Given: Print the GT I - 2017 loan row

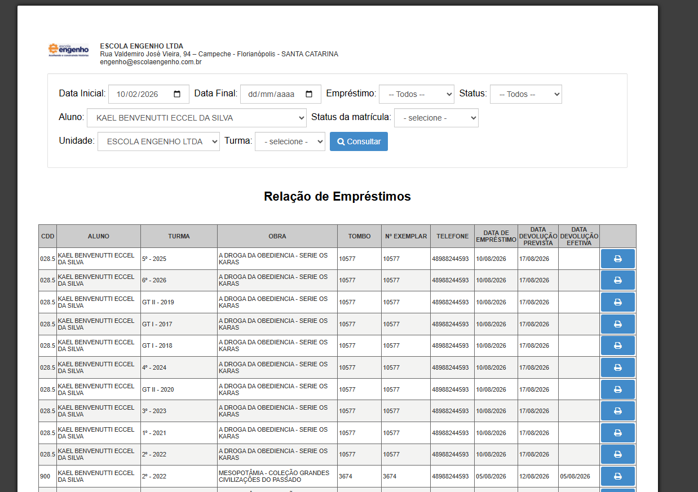Looking at the screenshot, I should click(x=617, y=324).
